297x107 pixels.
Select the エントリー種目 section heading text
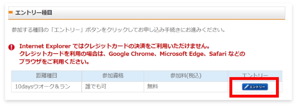34,13
